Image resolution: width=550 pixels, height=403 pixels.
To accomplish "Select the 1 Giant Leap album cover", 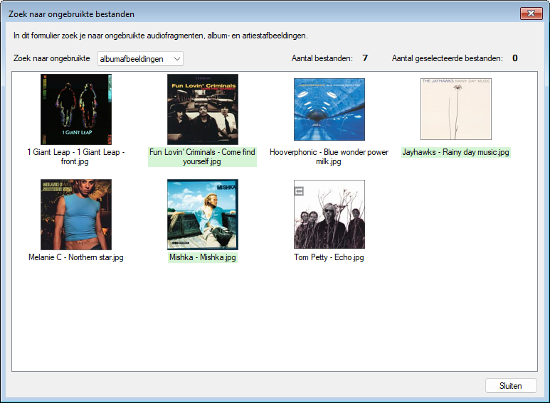I will [76, 109].
